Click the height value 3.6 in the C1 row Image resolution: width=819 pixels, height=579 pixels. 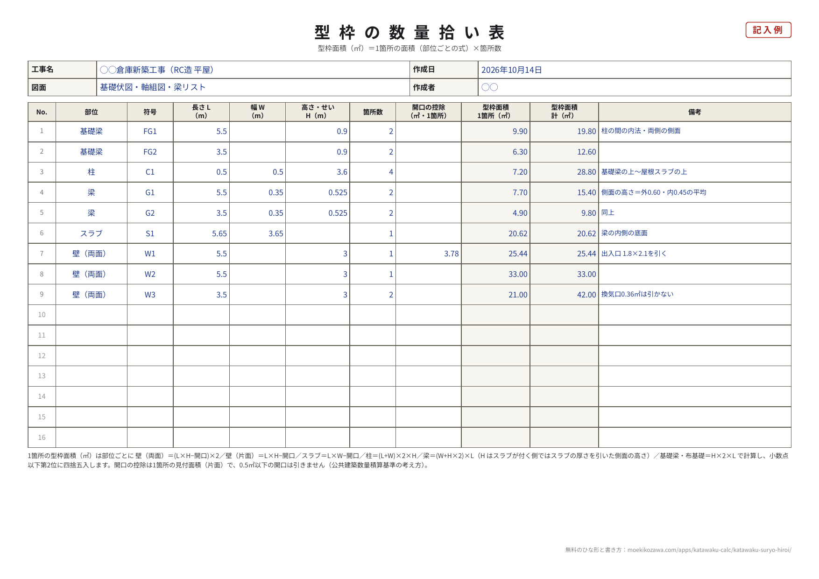(x=342, y=172)
